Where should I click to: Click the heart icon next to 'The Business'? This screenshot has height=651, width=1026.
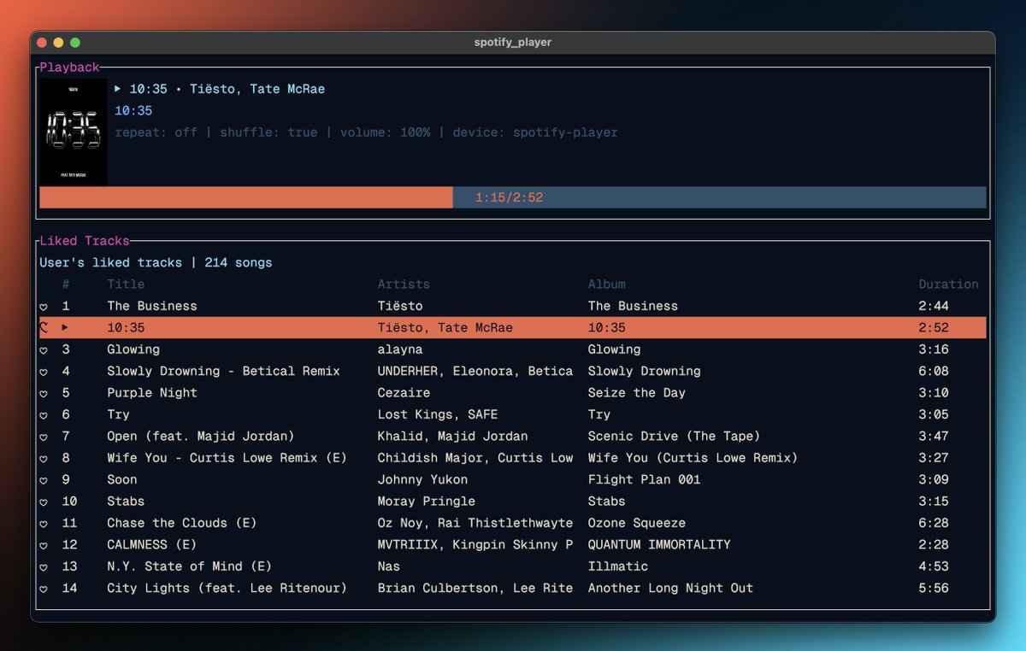(x=44, y=305)
